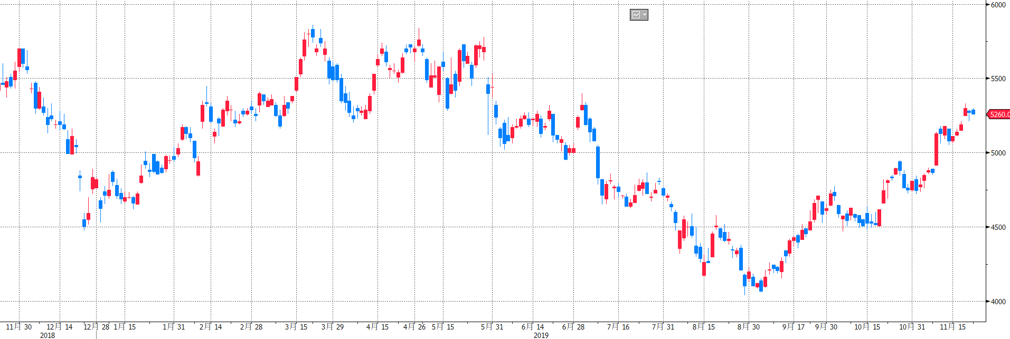Viewport: 1010px width, 339px height.
Task: Click the 11月 30 date label
Action: 19,327
